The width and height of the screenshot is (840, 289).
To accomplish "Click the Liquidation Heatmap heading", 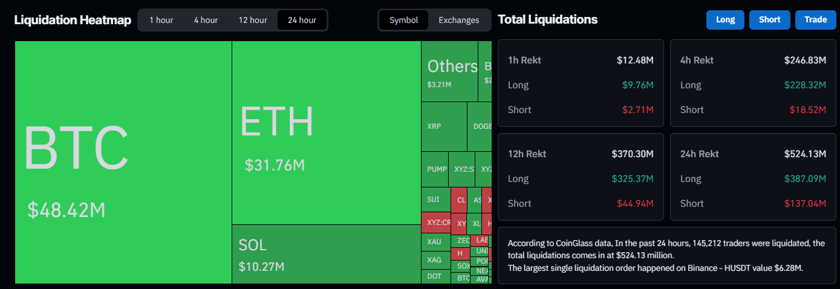I will click(73, 20).
